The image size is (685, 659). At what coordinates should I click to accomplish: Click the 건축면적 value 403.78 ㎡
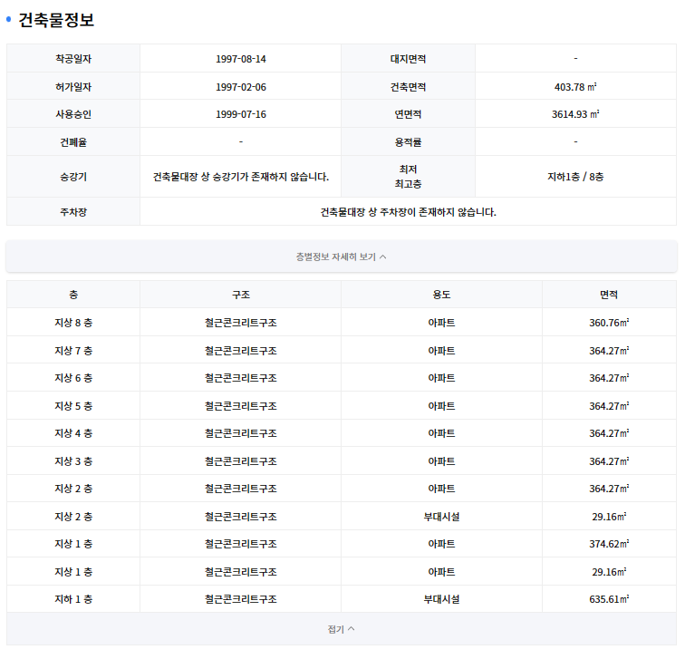coord(575,87)
